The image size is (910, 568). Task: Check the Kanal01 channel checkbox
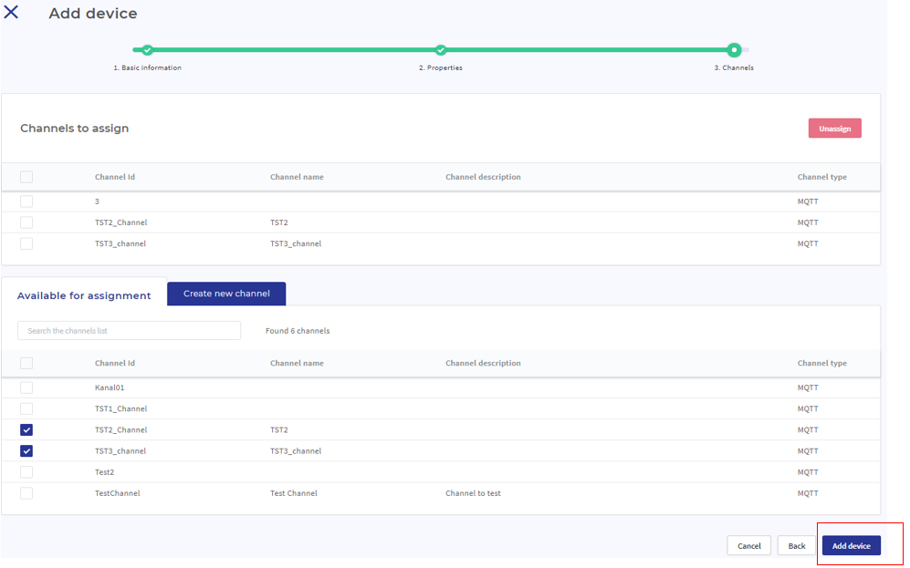[26, 387]
